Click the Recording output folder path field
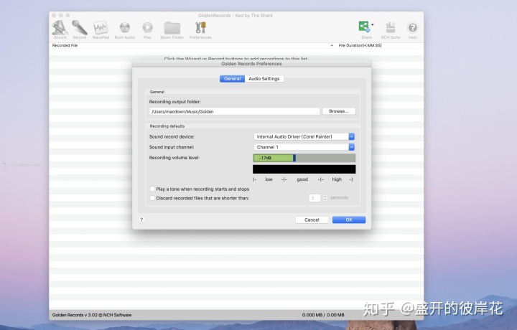517x330 pixels. coord(234,111)
